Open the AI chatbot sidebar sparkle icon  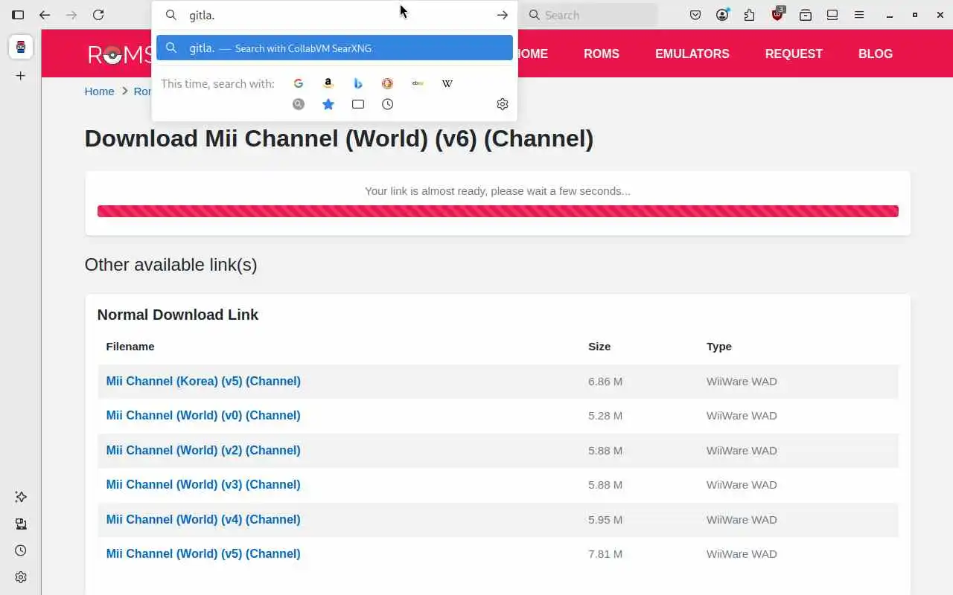coord(21,497)
